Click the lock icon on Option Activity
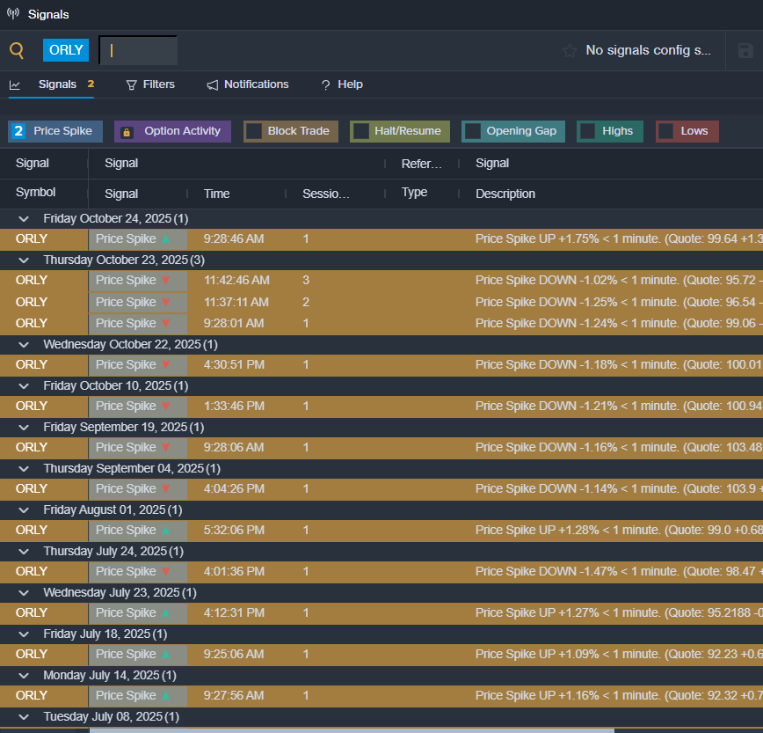The width and height of the screenshot is (763, 733). click(127, 132)
